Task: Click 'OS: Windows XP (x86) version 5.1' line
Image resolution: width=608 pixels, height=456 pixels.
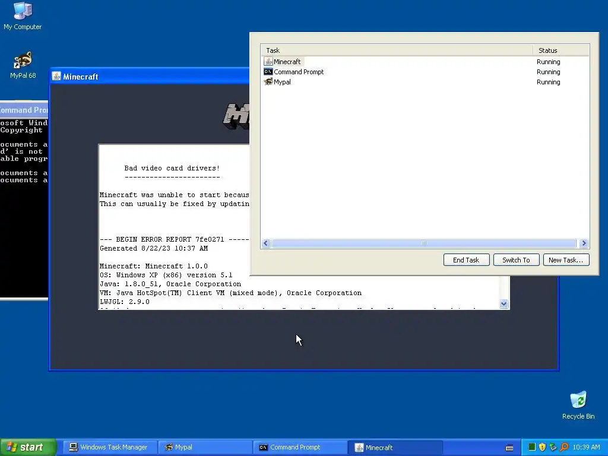Action: click(166, 275)
